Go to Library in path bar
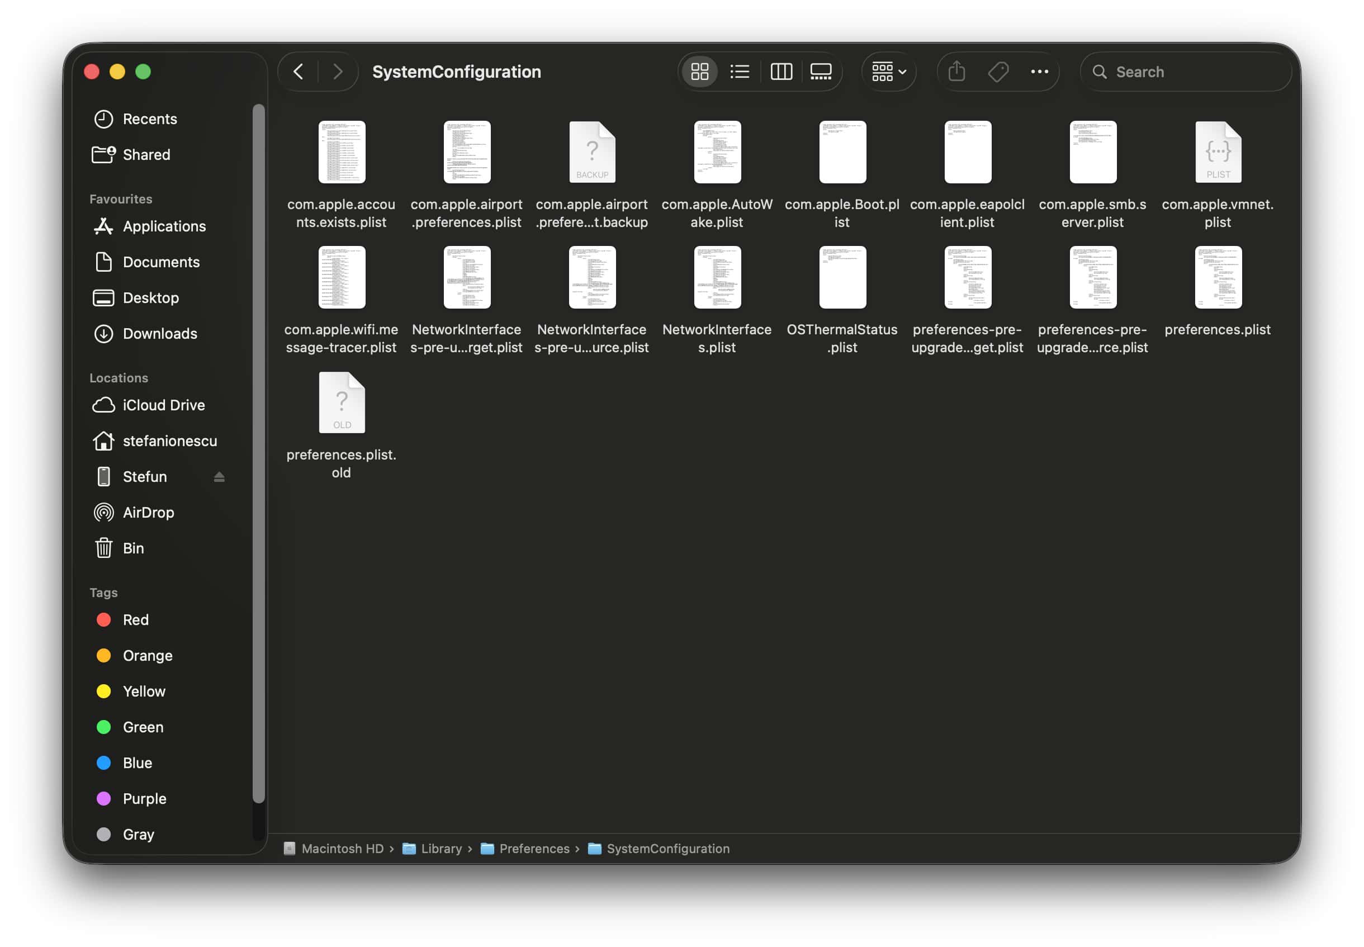Image resolution: width=1364 pixels, height=947 pixels. tap(432, 849)
